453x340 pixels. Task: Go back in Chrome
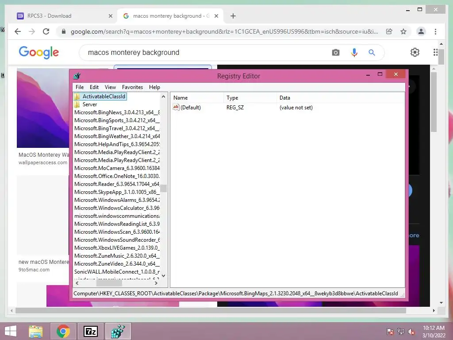pyautogui.click(x=18, y=31)
